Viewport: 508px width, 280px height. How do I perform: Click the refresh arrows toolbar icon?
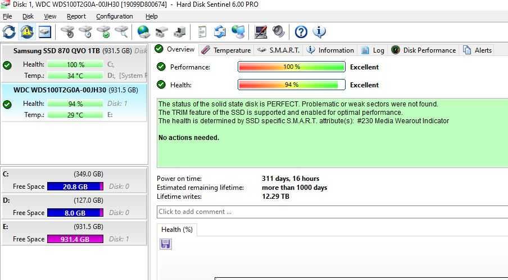tap(9, 32)
